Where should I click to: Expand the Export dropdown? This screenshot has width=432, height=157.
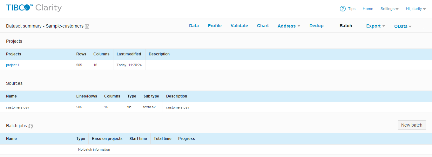pos(376,26)
